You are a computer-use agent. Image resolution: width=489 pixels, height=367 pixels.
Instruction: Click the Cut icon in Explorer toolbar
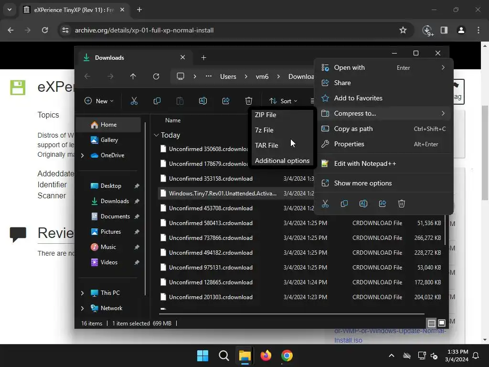[x=134, y=101]
